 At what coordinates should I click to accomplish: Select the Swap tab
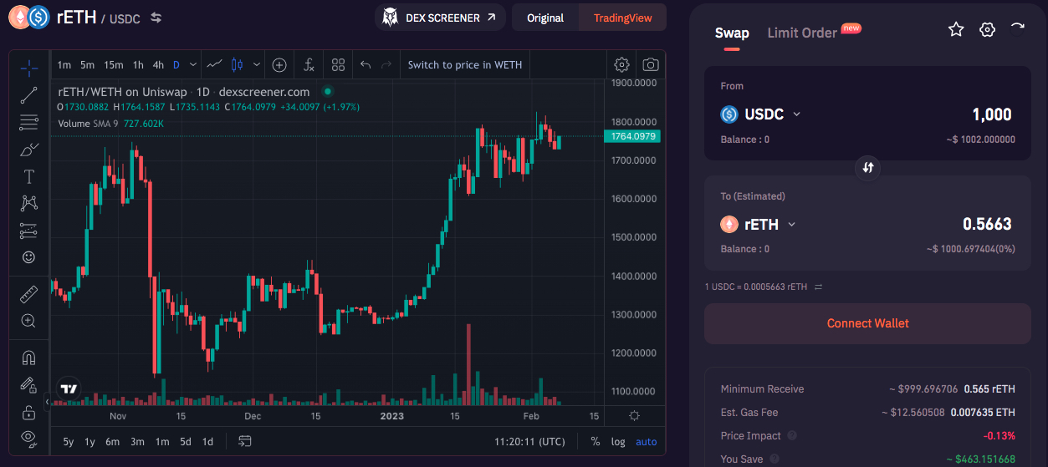(732, 33)
